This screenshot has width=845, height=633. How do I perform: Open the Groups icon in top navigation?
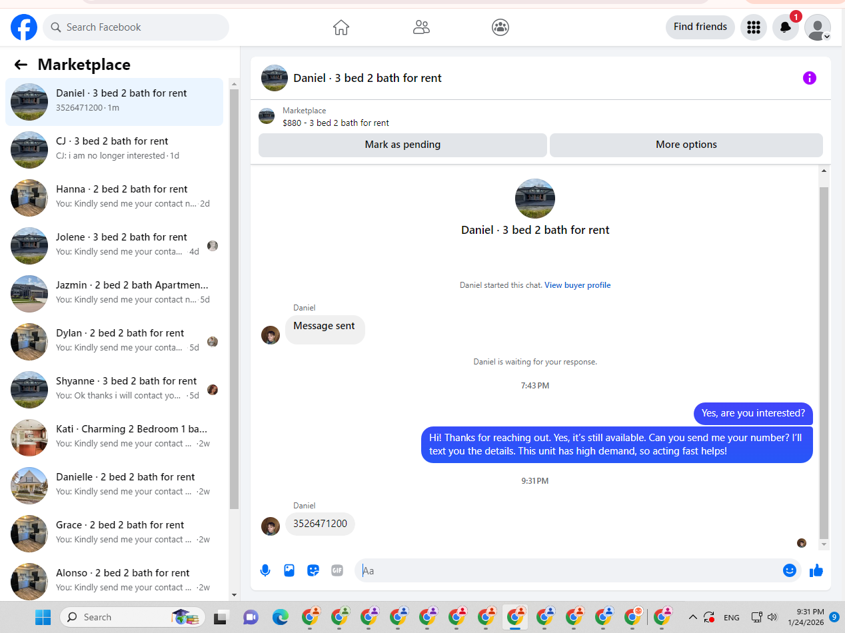(500, 27)
